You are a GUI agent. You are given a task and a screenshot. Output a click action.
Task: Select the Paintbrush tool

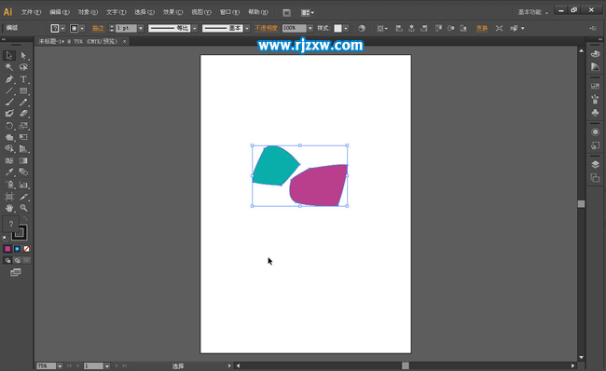click(x=9, y=102)
